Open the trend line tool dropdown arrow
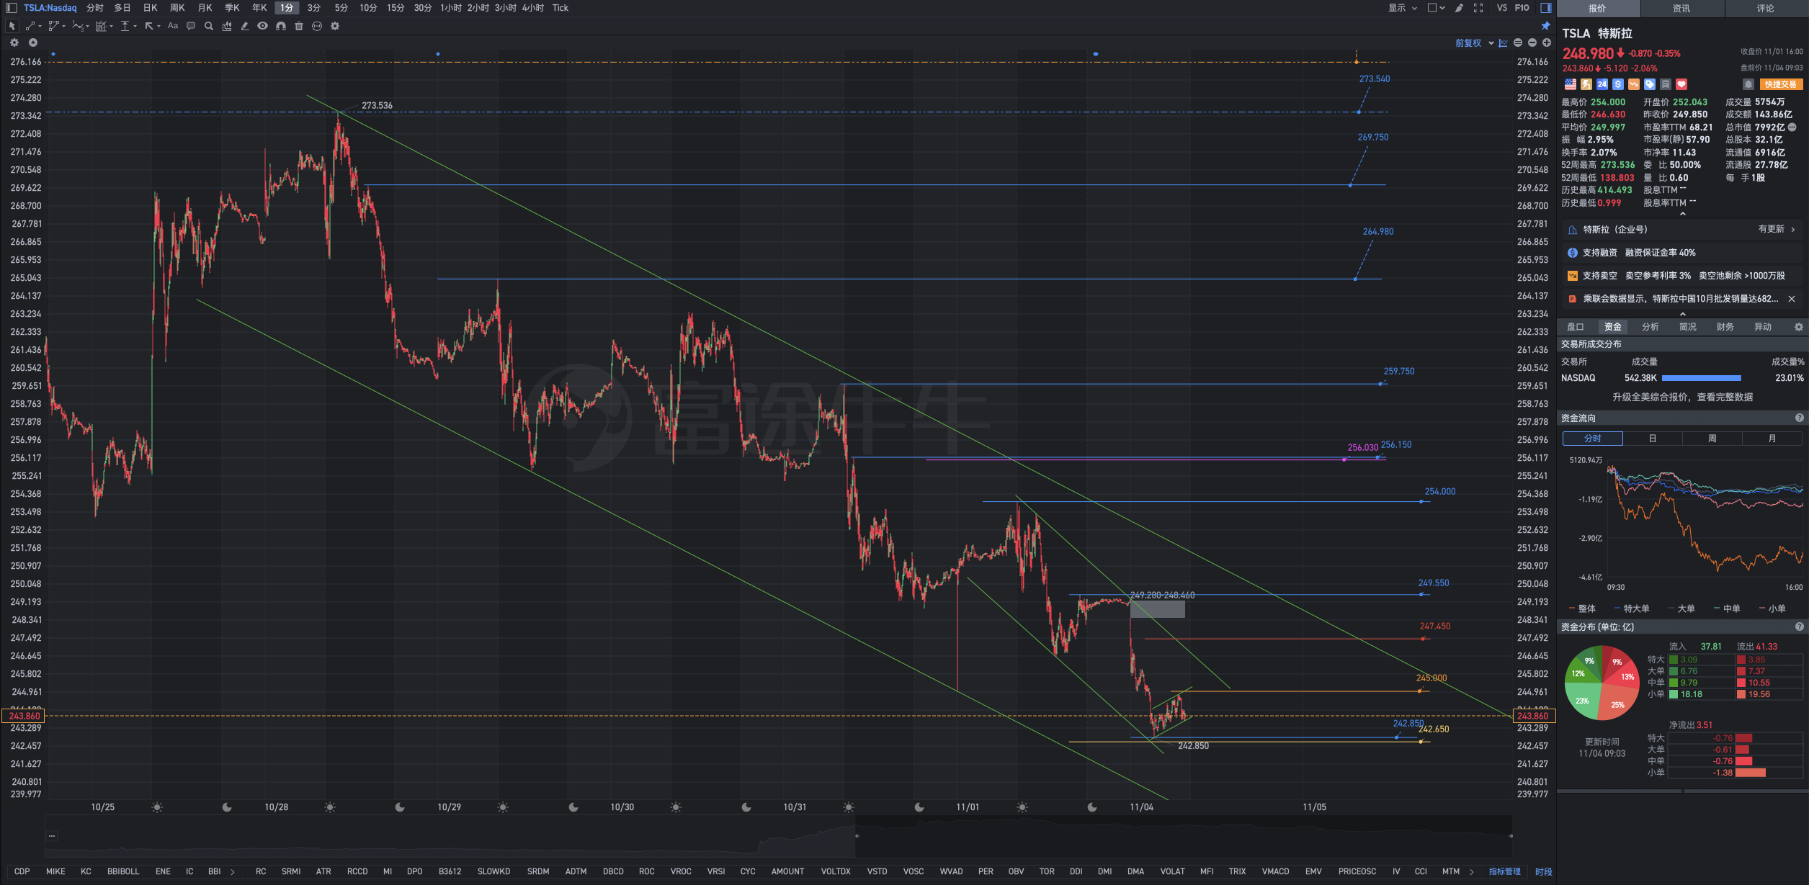The height and width of the screenshot is (885, 1809). 40,27
